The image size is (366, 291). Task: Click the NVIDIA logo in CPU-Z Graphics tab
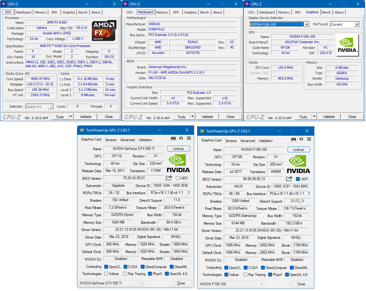(x=348, y=45)
